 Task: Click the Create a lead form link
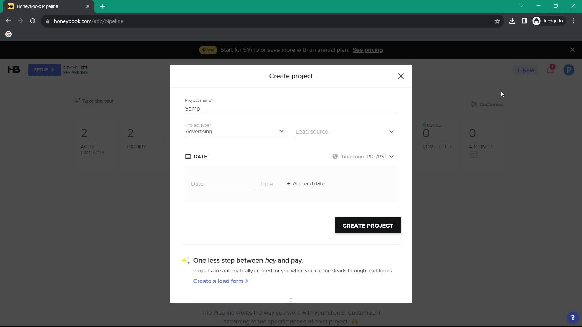coord(220,281)
